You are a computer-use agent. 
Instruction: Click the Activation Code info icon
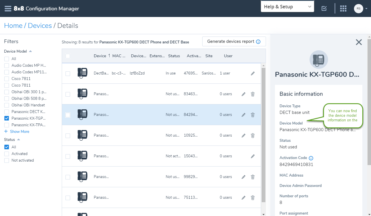311,158
